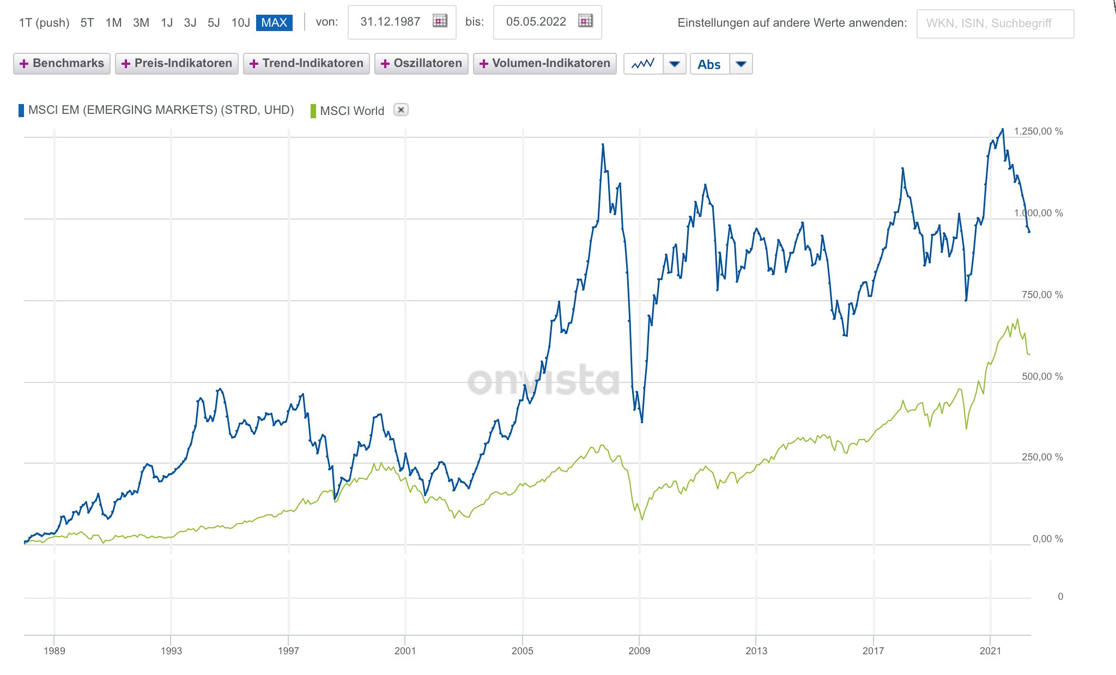
Task: Click the line chart type icon
Action: [643, 64]
